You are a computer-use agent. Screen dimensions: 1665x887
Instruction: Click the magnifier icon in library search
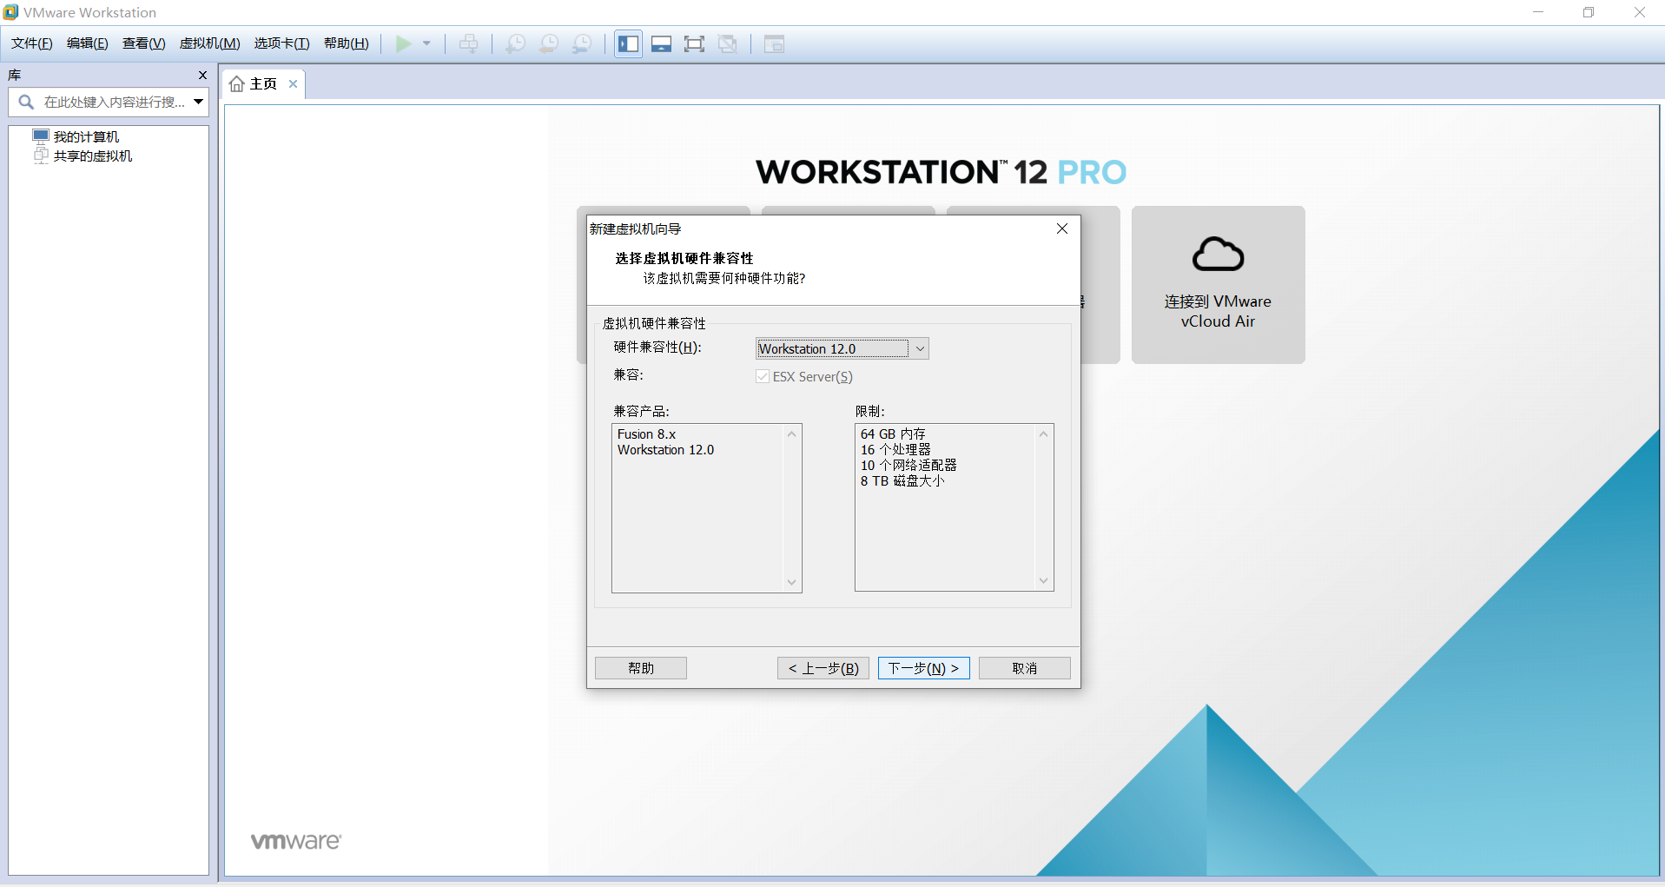[27, 103]
